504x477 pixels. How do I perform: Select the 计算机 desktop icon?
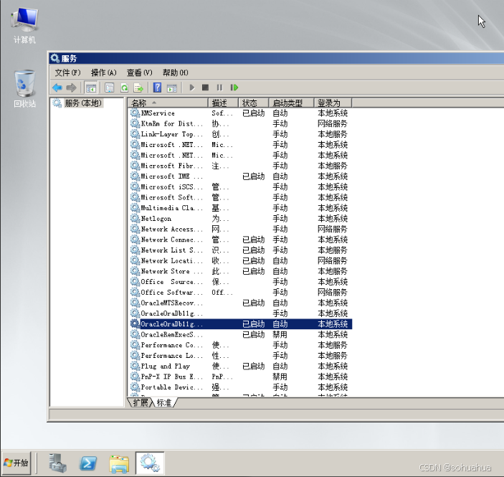[x=24, y=26]
